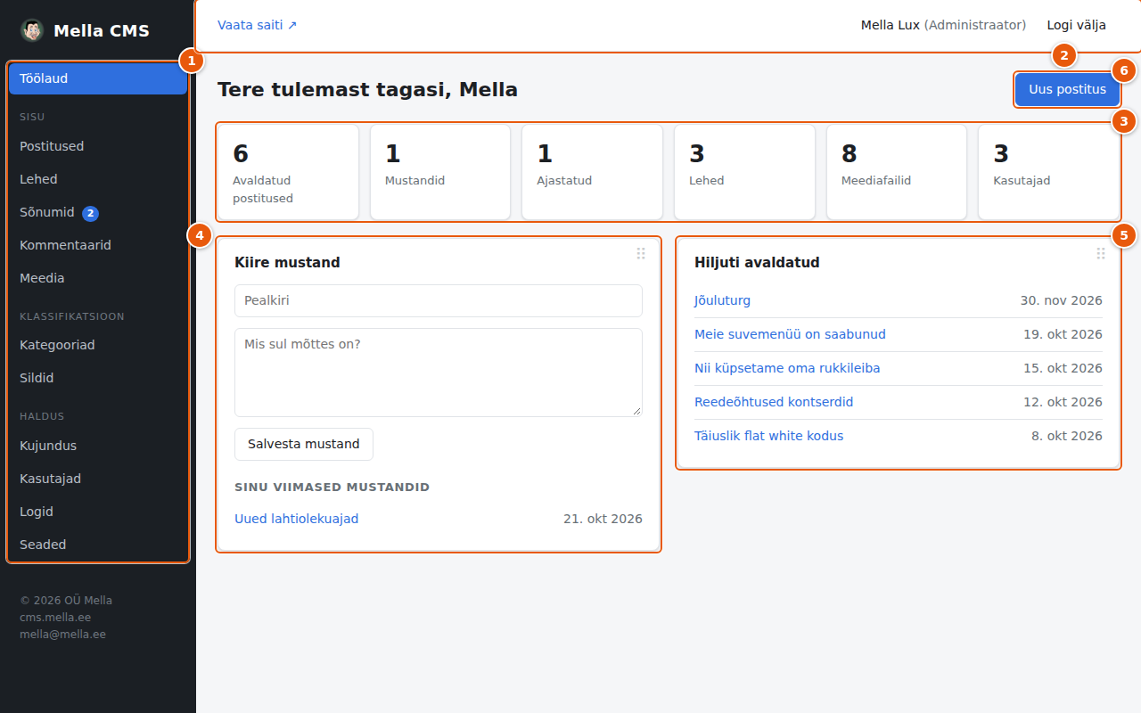Click Logi välja to sign out
This screenshot has width=1141, height=713.
[x=1077, y=25]
